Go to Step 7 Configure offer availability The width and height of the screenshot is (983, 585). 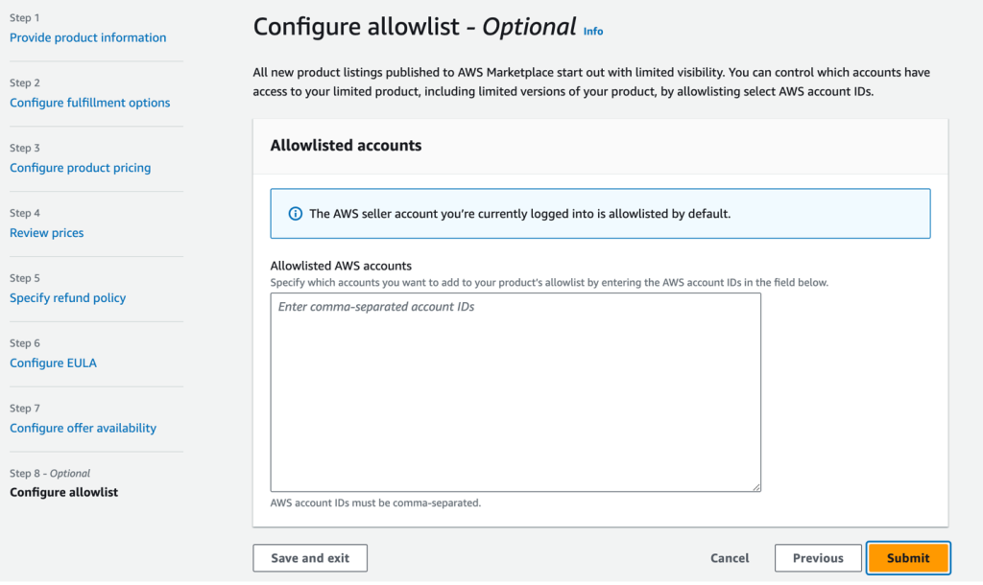83,428
